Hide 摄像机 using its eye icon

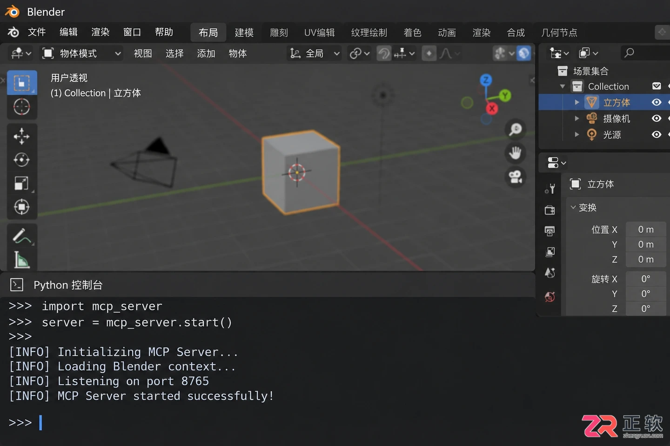click(x=657, y=118)
